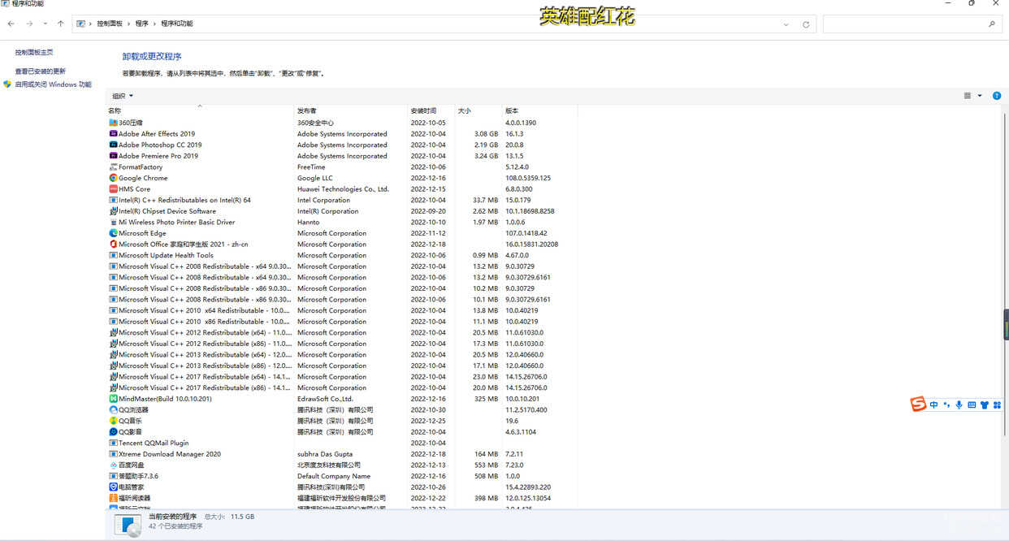Select Microsoft Update Health Tools row

(x=341, y=255)
